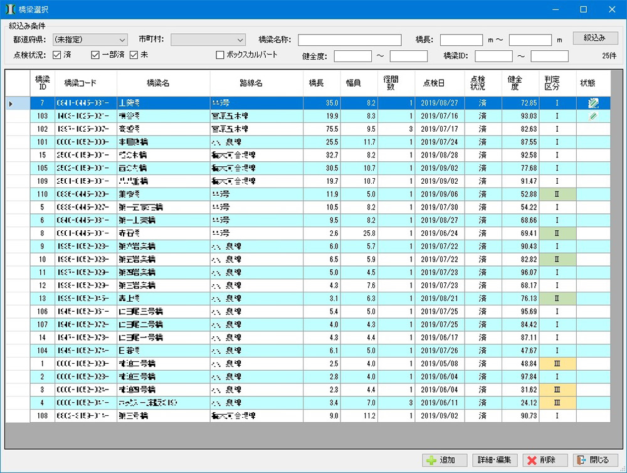Screen dimensions: 627x473
Task: Toggle the 一部済 checkbox
Action: click(95, 55)
